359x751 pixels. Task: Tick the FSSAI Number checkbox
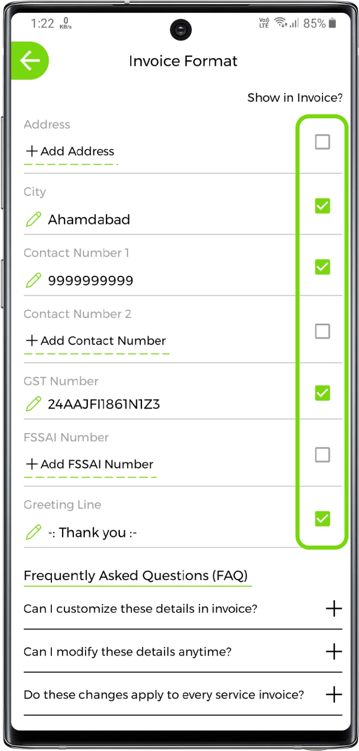(x=322, y=454)
